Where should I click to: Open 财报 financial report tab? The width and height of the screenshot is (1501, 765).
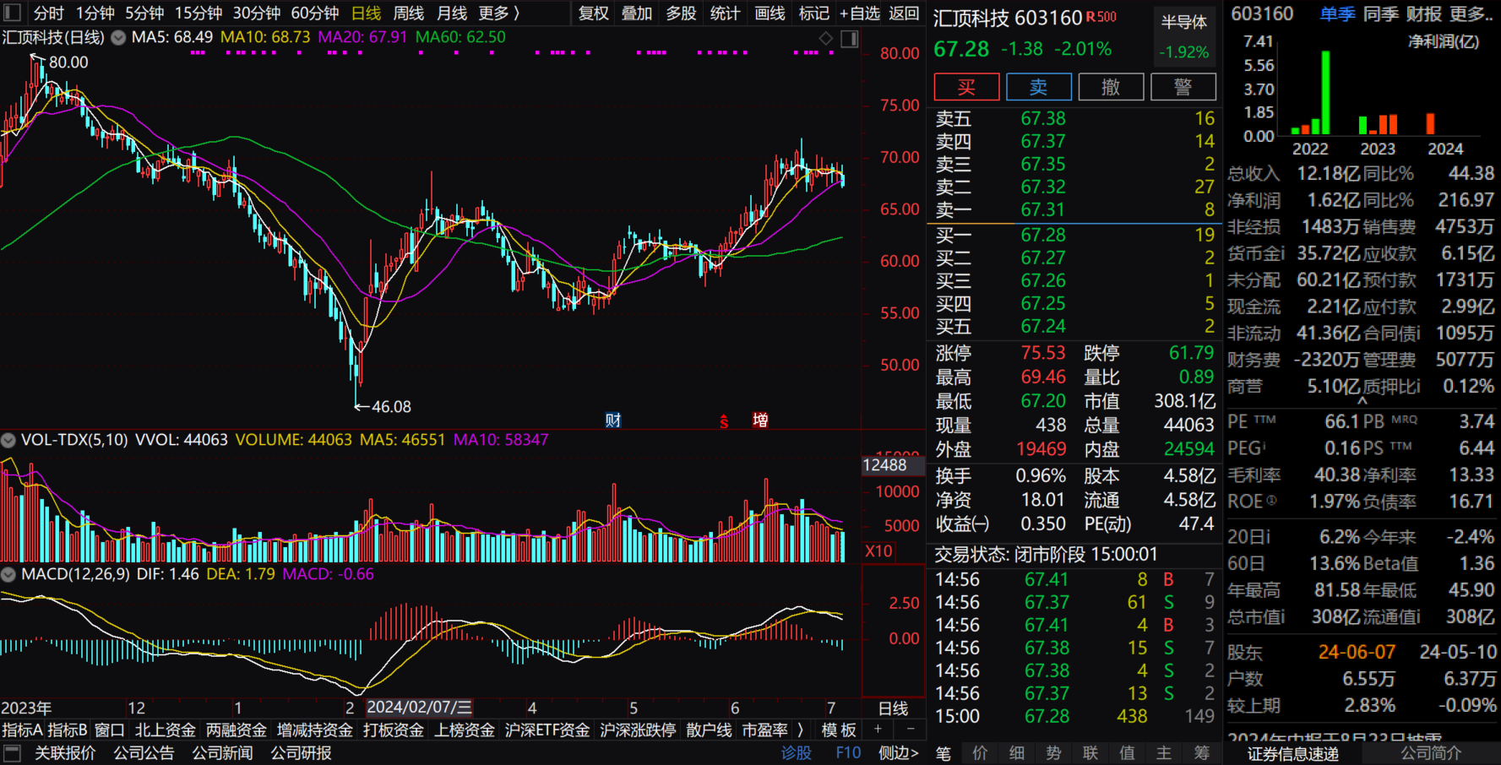(x=1424, y=14)
